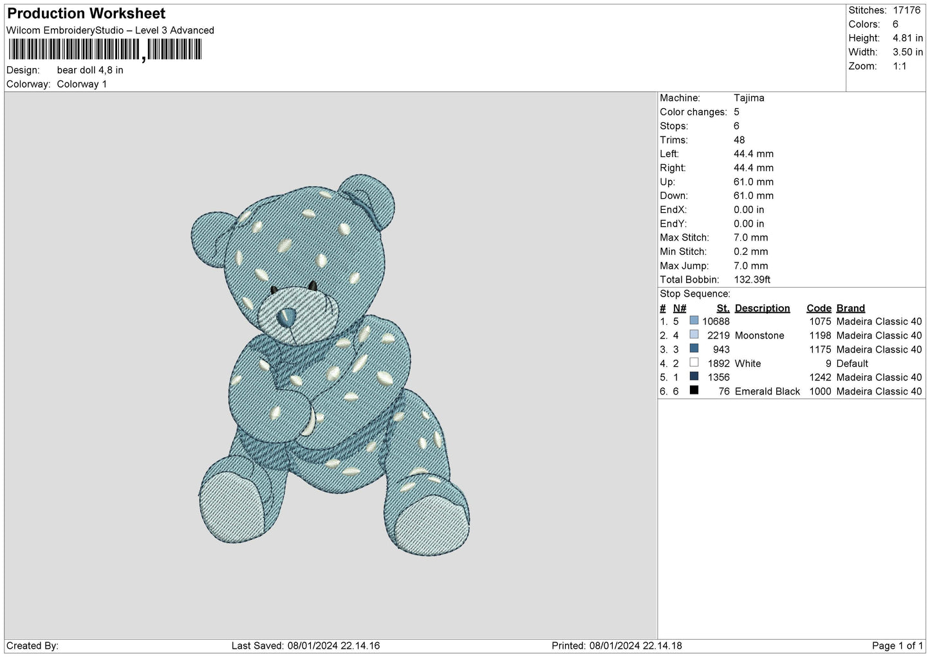Click 'Last Saved: 08/01/2024 22.14.16'
The height and width of the screenshot is (657, 930).
click(x=306, y=645)
